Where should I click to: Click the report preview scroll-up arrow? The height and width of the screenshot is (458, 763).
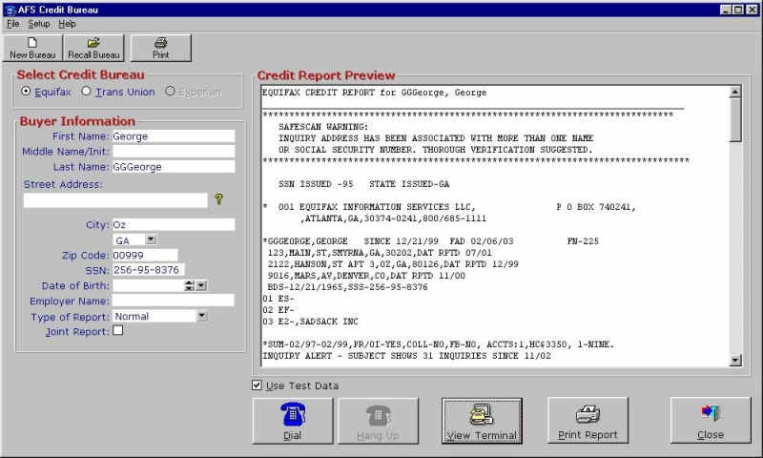pos(735,92)
